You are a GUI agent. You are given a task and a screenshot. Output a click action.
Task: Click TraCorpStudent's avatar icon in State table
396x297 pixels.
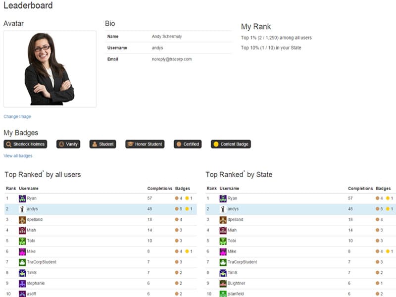(x=223, y=262)
